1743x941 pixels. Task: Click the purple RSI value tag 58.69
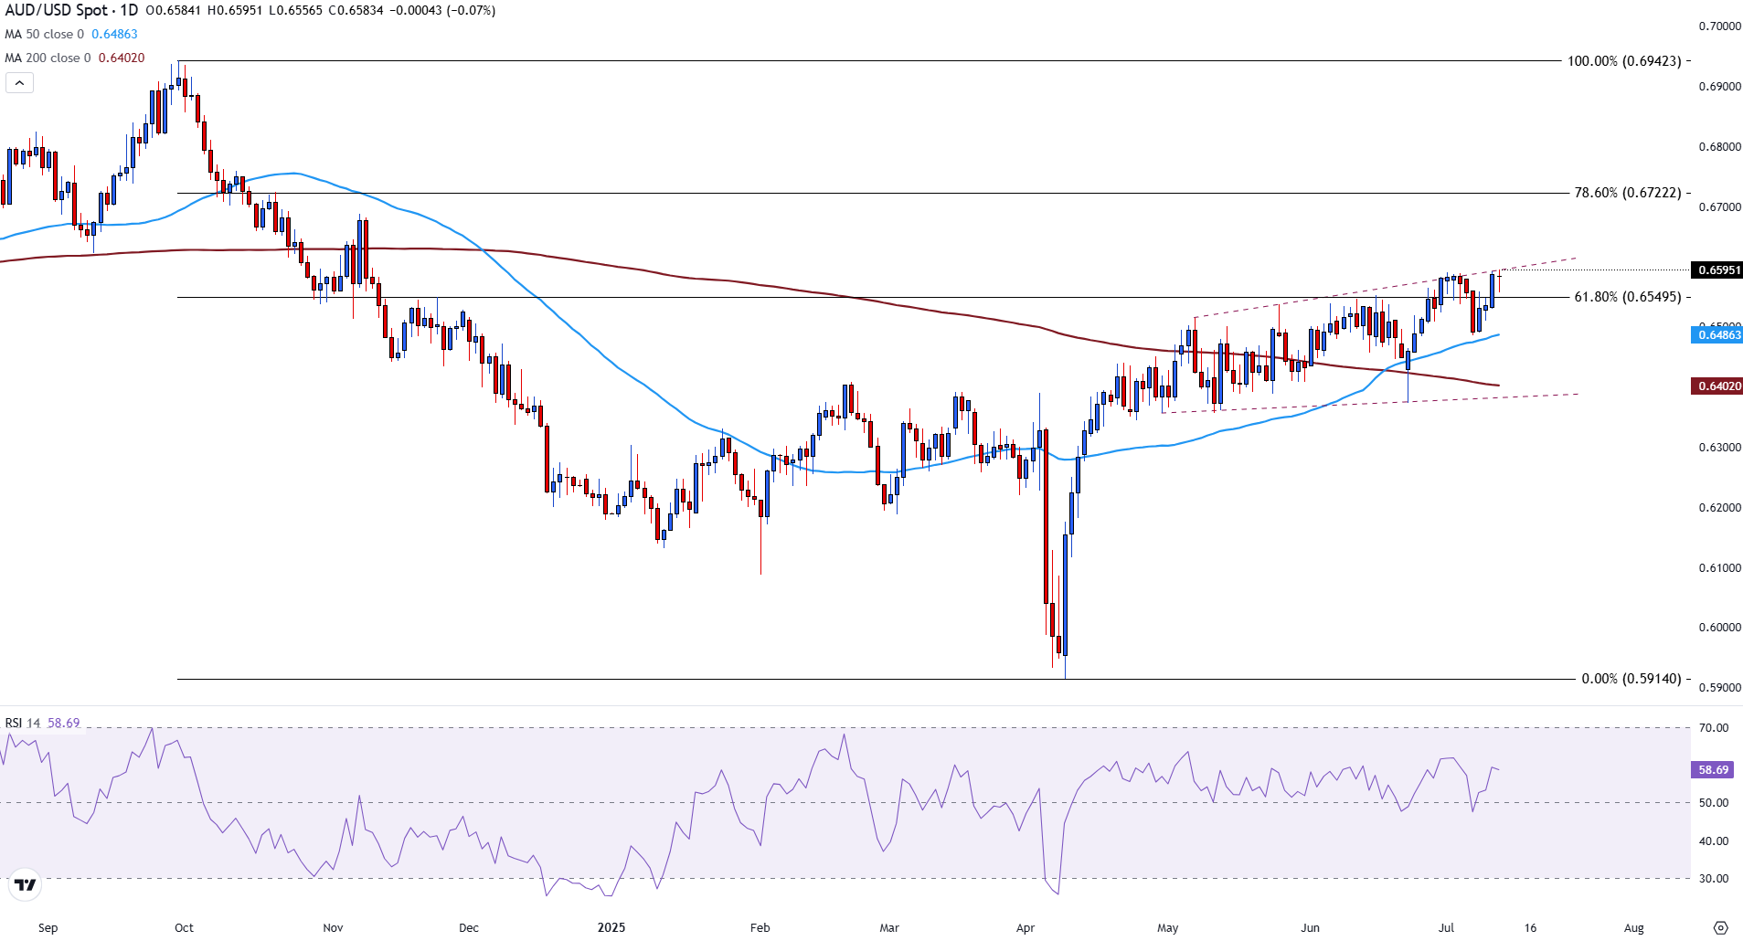[1713, 770]
